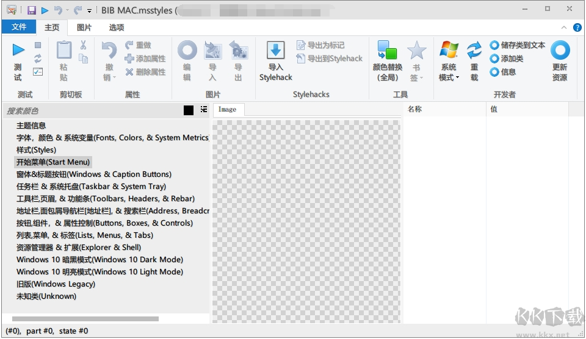Image resolution: width=586 pixels, height=339 pixels.
Task: Click the test dialog checklist icon
Action: coord(38,72)
